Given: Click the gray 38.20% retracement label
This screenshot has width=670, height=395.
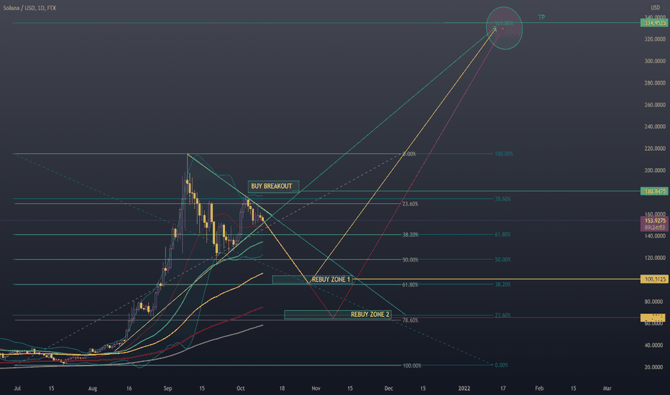Looking at the screenshot, I should coord(410,235).
